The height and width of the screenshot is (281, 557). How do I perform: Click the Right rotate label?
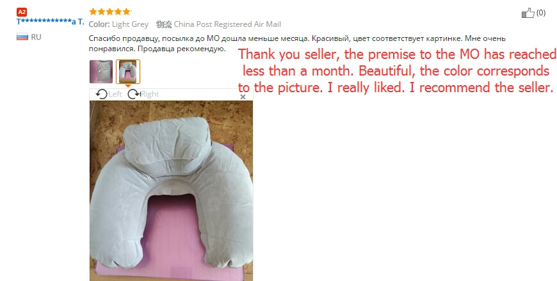click(150, 94)
